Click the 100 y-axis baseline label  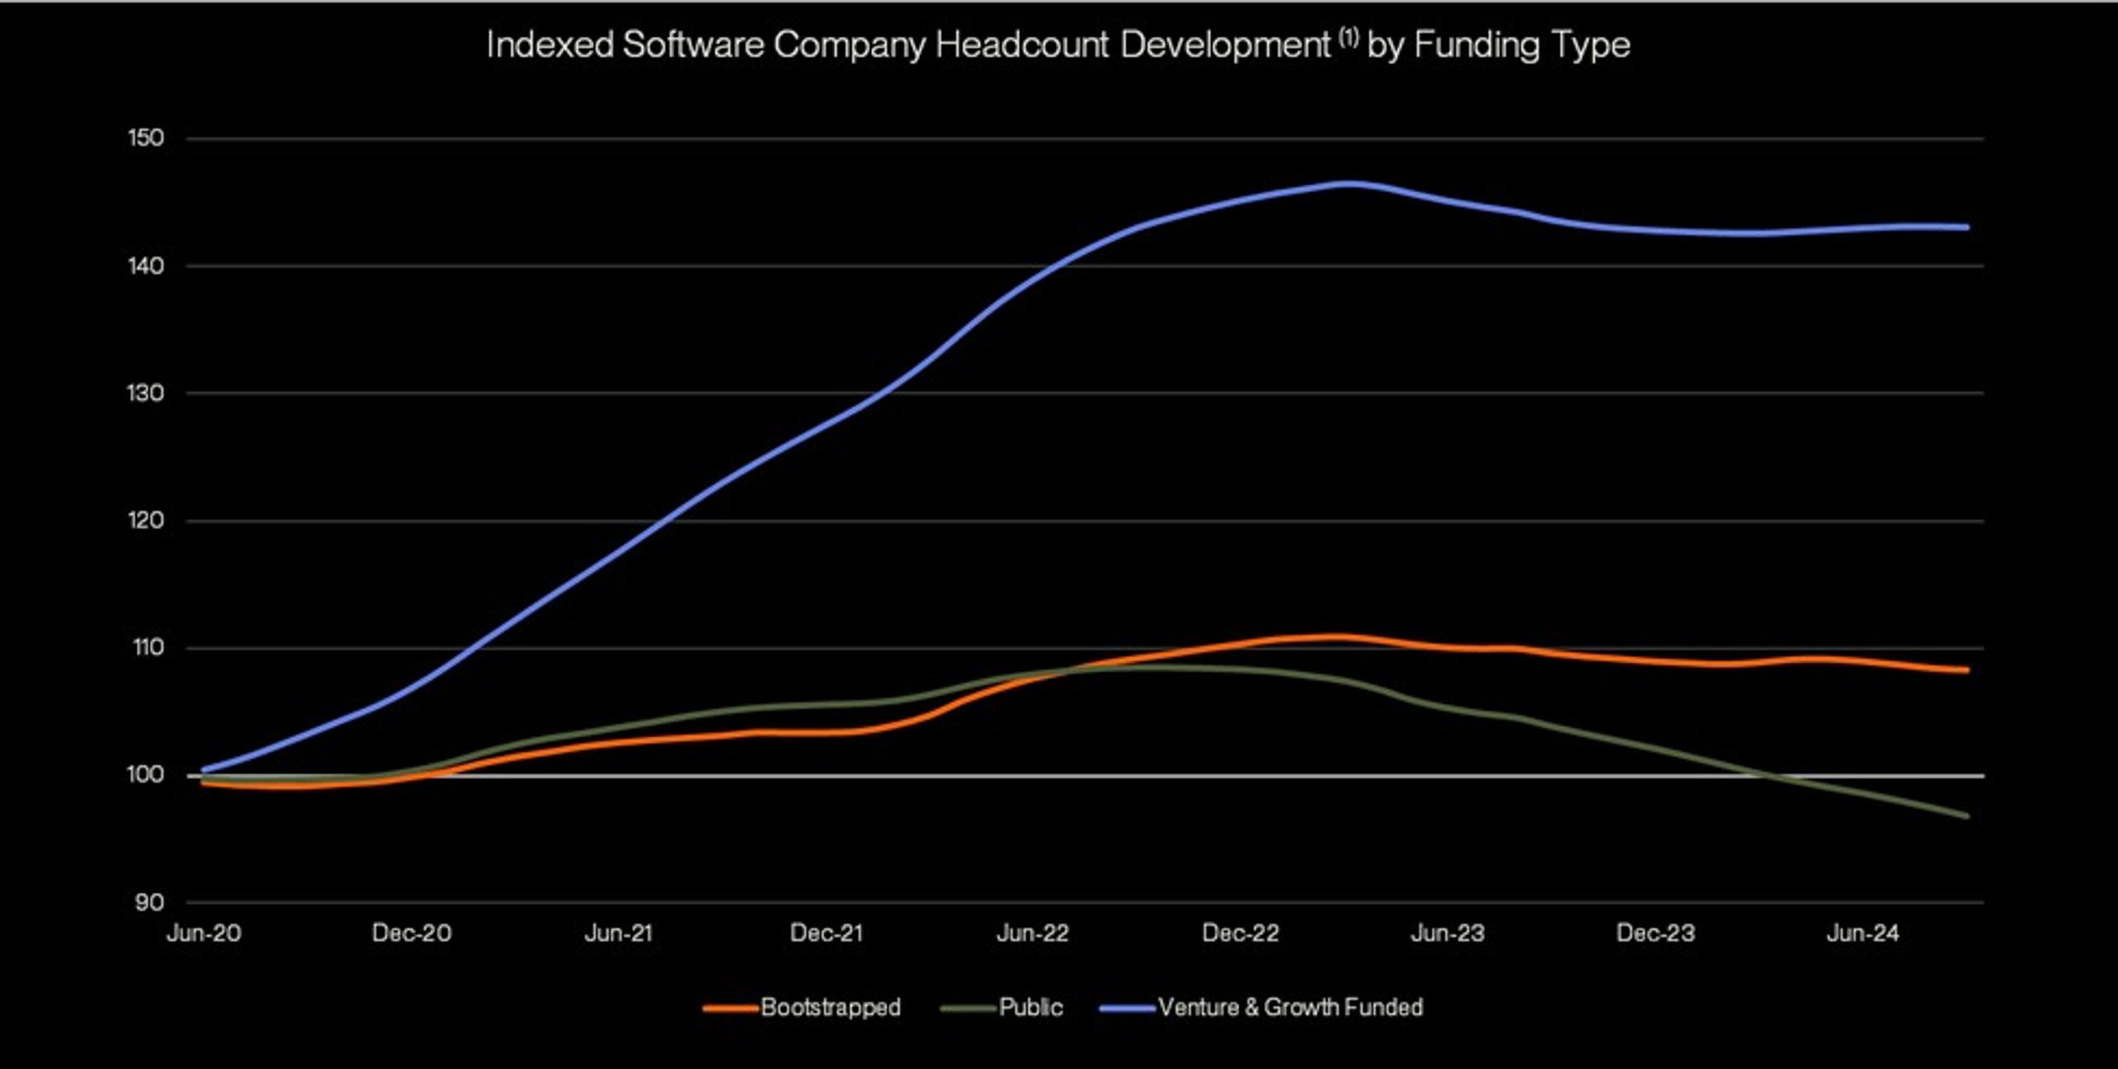click(x=146, y=774)
